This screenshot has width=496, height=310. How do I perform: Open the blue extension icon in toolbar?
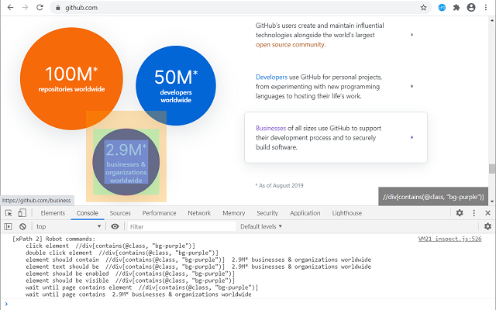pos(442,8)
